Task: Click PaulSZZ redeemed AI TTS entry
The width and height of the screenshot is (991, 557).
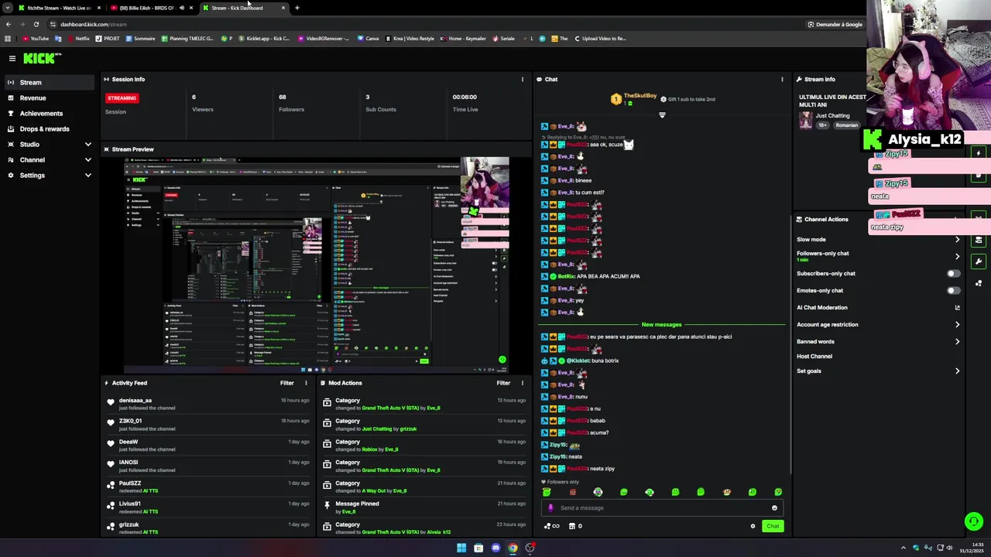Action: [209, 487]
